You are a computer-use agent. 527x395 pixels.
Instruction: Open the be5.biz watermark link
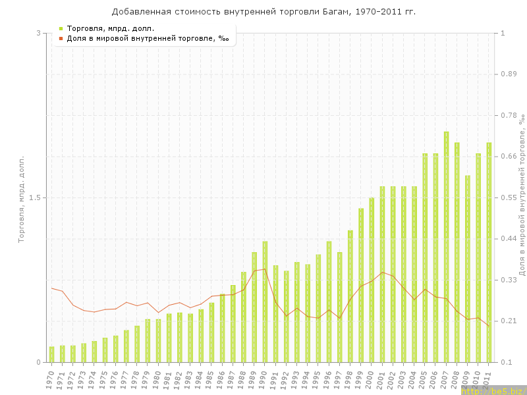coord(493,390)
